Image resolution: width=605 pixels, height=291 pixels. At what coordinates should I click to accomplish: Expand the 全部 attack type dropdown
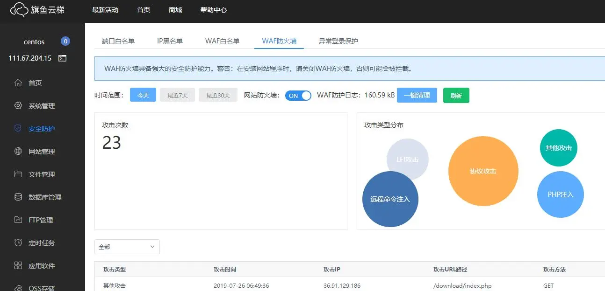tap(127, 247)
